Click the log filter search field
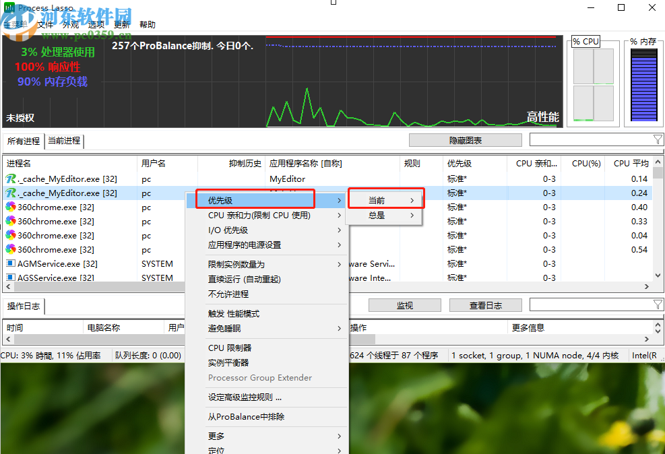The width and height of the screenshot is (665, 454). (592, 304)
